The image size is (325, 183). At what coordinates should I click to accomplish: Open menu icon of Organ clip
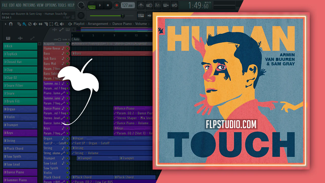pos(73,139)
